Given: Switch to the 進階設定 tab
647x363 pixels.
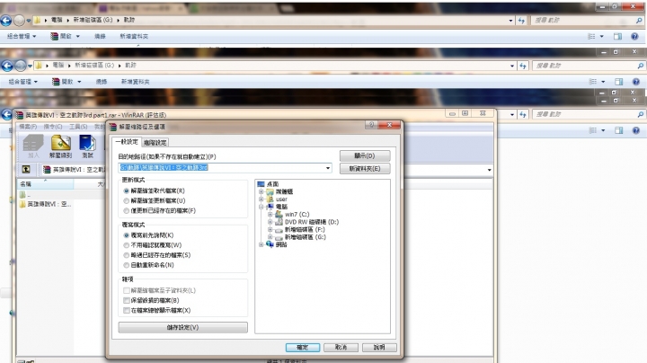Looking at the screenshot, I should pos(155,143).
